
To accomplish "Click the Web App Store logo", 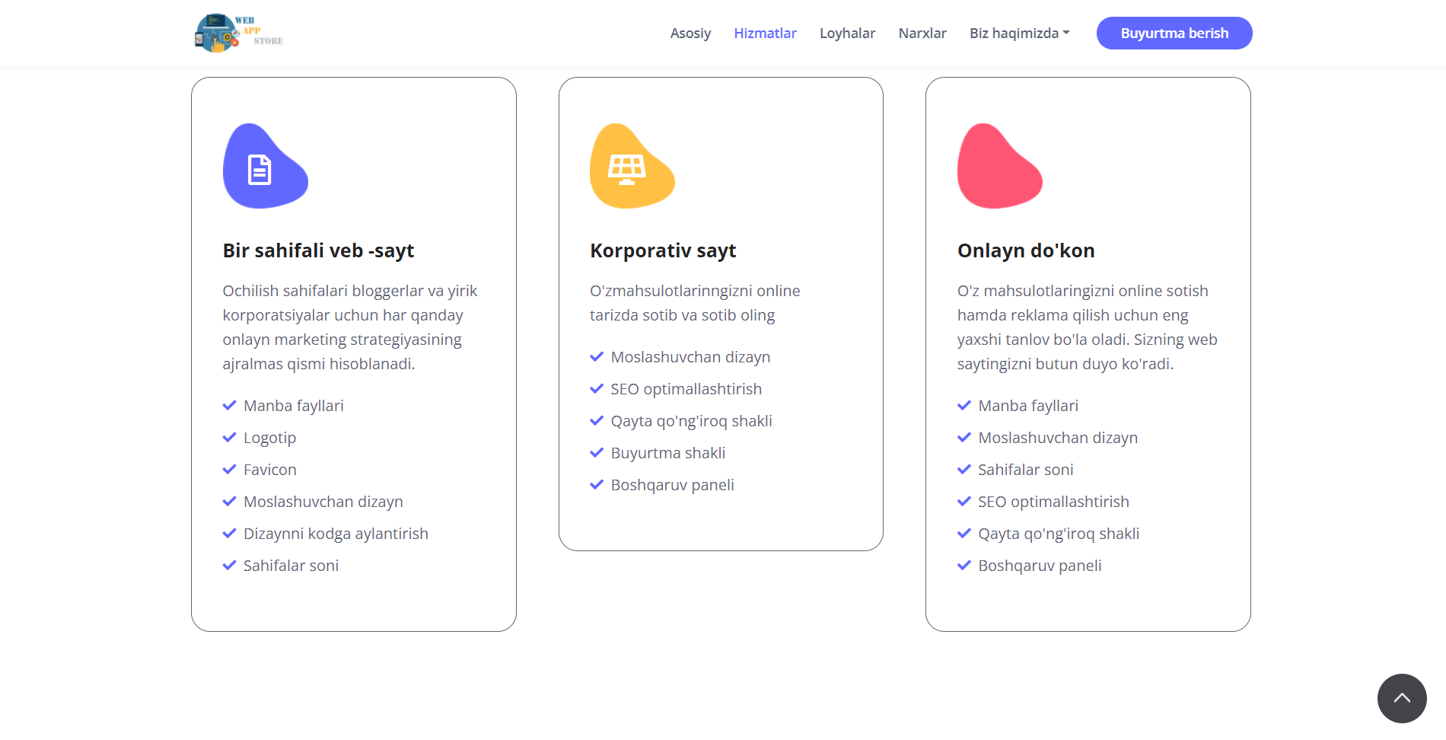I will point(237,33).
